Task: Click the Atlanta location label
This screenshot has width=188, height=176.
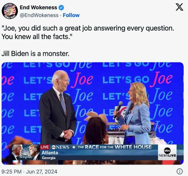Action: pyautogui.click(x=50, y=153)
